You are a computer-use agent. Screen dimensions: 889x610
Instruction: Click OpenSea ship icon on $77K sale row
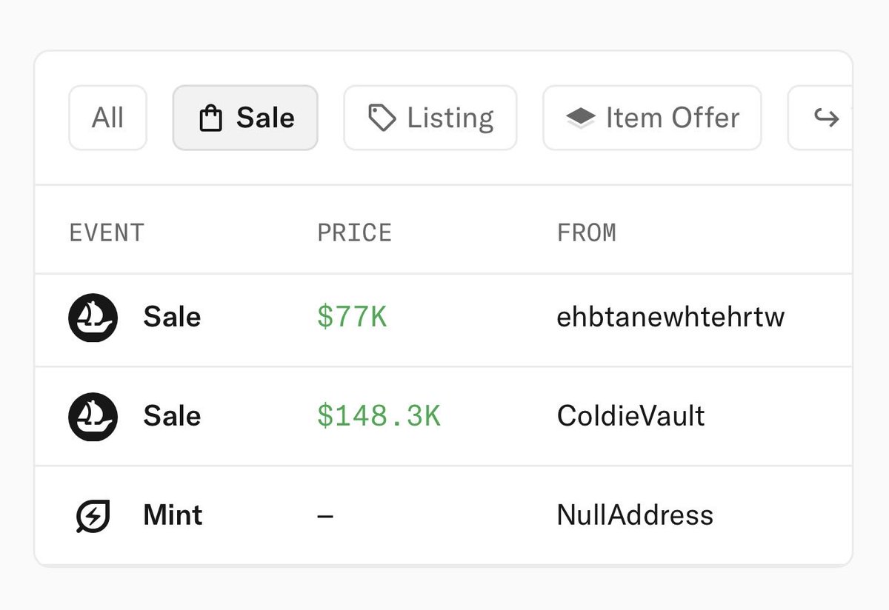point(93,318)
